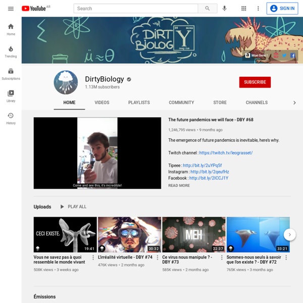Image resolution: width=303 pixels, height=303 pixels.
Task: Open the Twitch channel link
Action: coord(226,153)
